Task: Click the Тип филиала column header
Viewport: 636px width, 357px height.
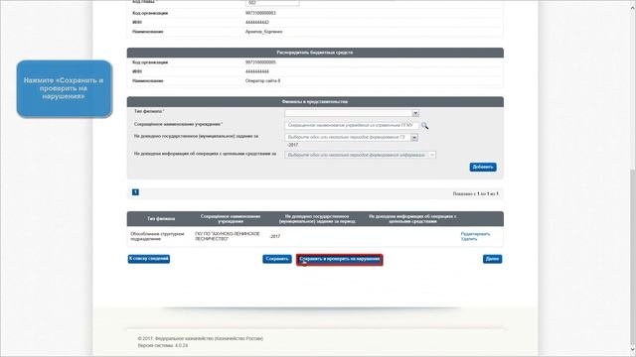Action: coord(161,218)
